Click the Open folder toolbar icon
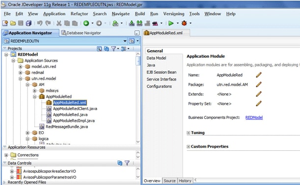Image resolution: width=300 pixels, height=185 pixels. coord(13,23)
